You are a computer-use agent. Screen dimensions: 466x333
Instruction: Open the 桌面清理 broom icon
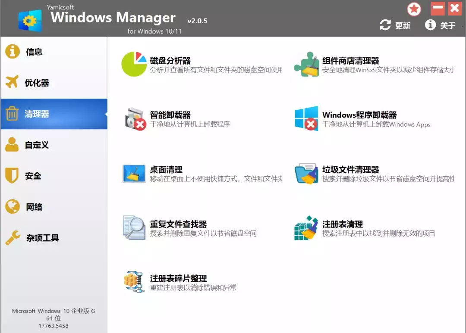(x=134, y=173)
